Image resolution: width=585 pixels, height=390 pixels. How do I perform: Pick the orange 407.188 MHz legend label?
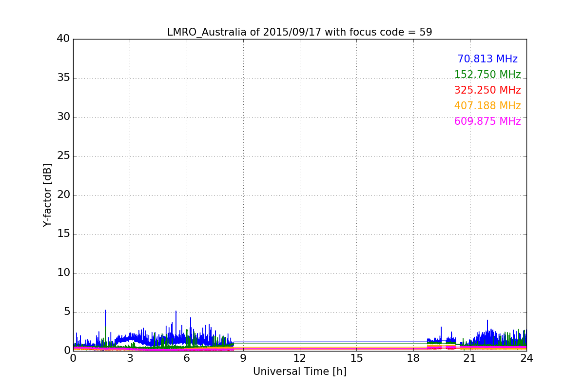(487, 106)
